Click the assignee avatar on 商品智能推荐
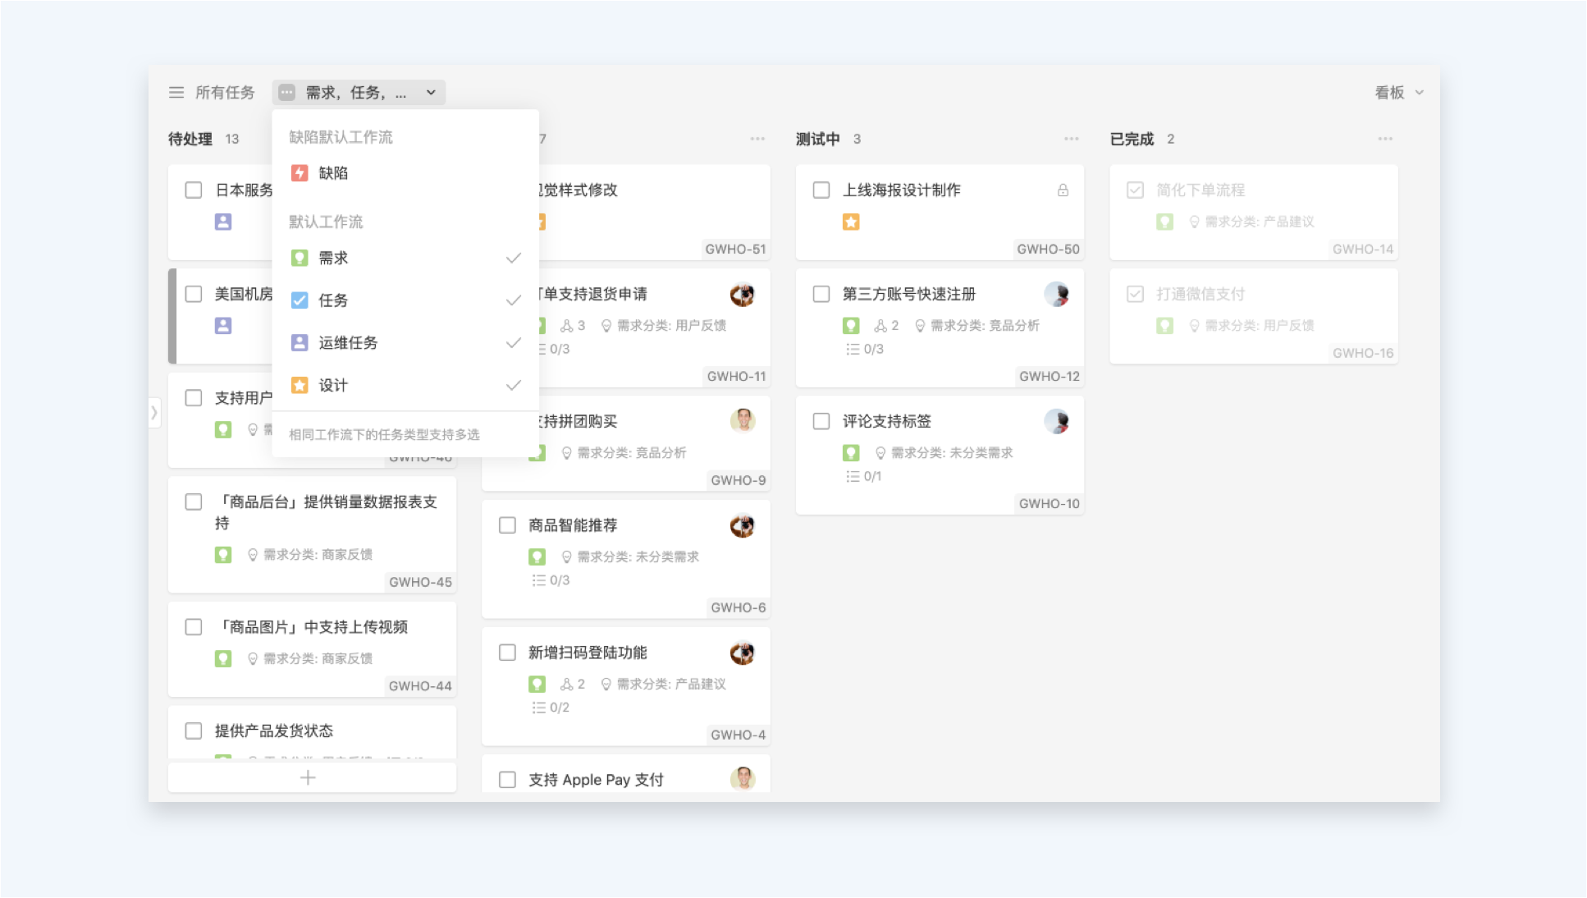Image resolution: width=1587 pixels, height=898 pixels. [x=743, y=525]
